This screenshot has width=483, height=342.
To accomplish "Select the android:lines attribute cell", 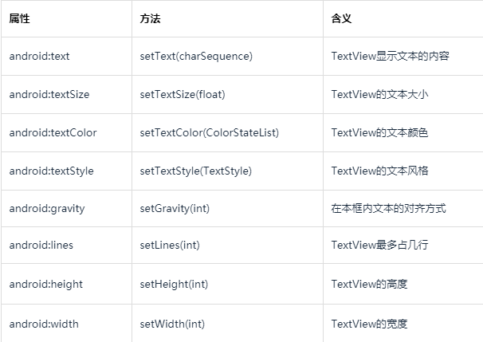I will [x=41, y=246].
